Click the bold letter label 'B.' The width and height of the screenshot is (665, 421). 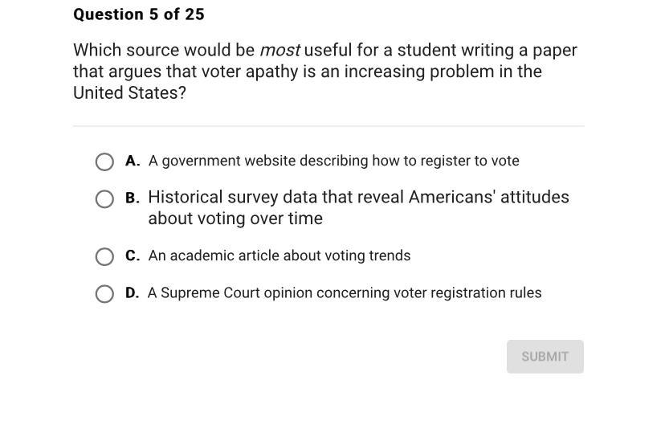[133, 198]
